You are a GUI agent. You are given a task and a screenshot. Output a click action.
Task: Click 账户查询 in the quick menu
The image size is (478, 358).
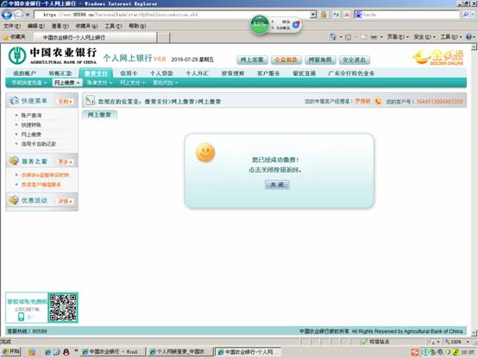click(x=31, y=116)
